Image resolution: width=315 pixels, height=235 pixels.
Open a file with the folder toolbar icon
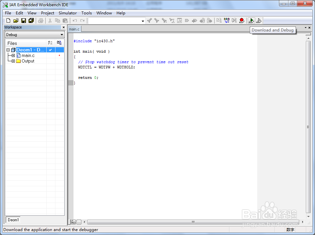16,20
